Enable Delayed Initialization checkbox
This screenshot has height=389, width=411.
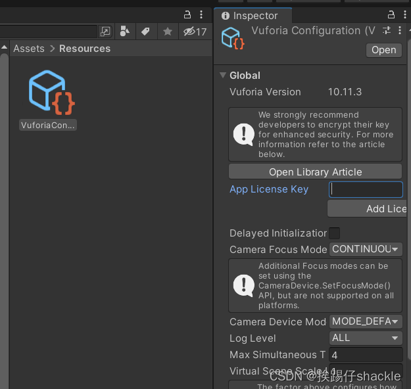tap(335, 233)
